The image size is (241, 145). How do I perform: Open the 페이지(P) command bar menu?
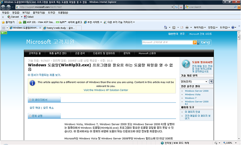pos(199,27)
